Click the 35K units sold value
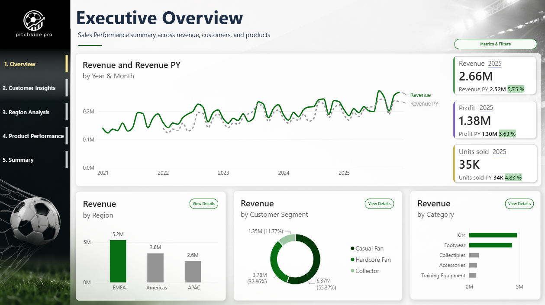Viewport: 545px width, 305px height. pos(470,164)
